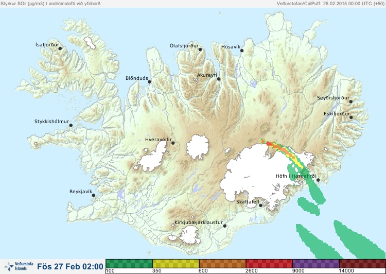The image size is (386, 274).
Task: Click the Stykkishólmur label
Action: [51, 122]
